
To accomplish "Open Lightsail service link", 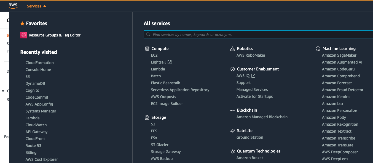I will (158, 62).
